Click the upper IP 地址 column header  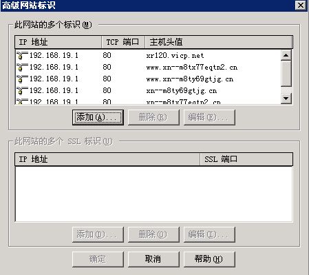coord(58,42)
